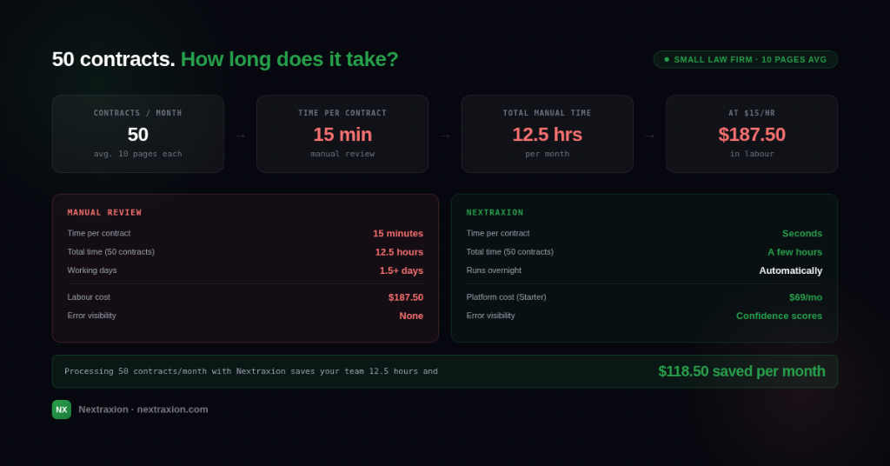This screenshot has width=890, height=466.
Task: Click the "A few hours" value
Action: (794, 252)
